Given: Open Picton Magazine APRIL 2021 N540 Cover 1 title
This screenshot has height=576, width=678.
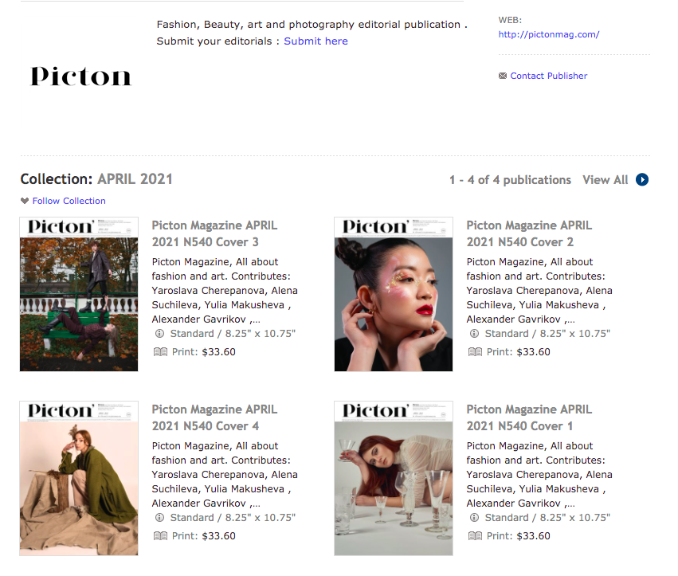Looking at the screenshot, I should point(529,417).
